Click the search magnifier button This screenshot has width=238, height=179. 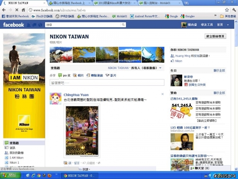[123, 25]
